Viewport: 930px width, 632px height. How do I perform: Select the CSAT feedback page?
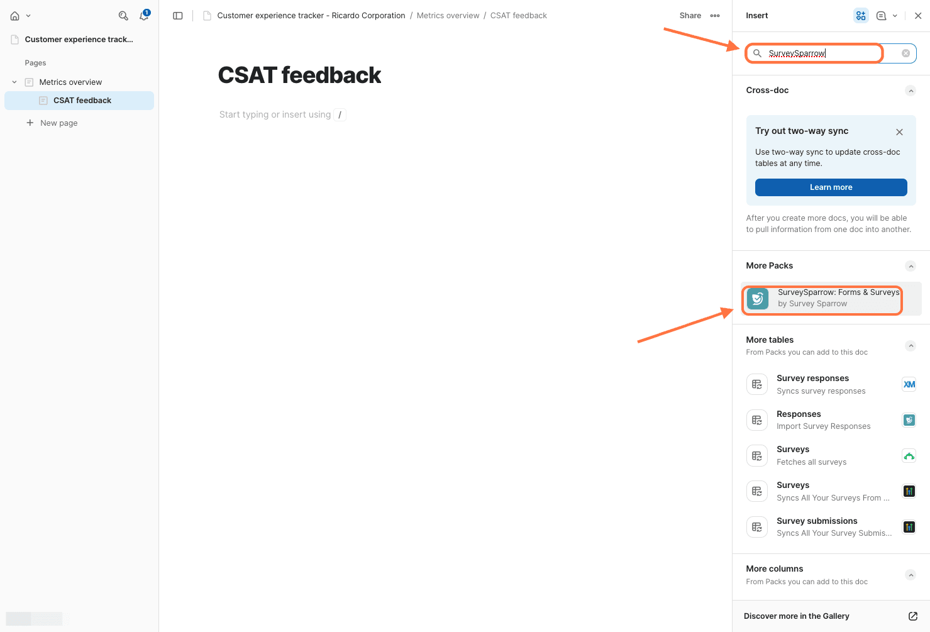point(82,101)
